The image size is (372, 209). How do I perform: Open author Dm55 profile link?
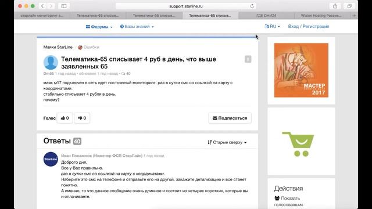pyautogui.click(x=48, y=74)
